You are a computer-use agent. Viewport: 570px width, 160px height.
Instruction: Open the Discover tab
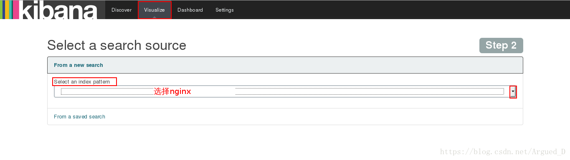pyautogui.click(x=122, y=10)
